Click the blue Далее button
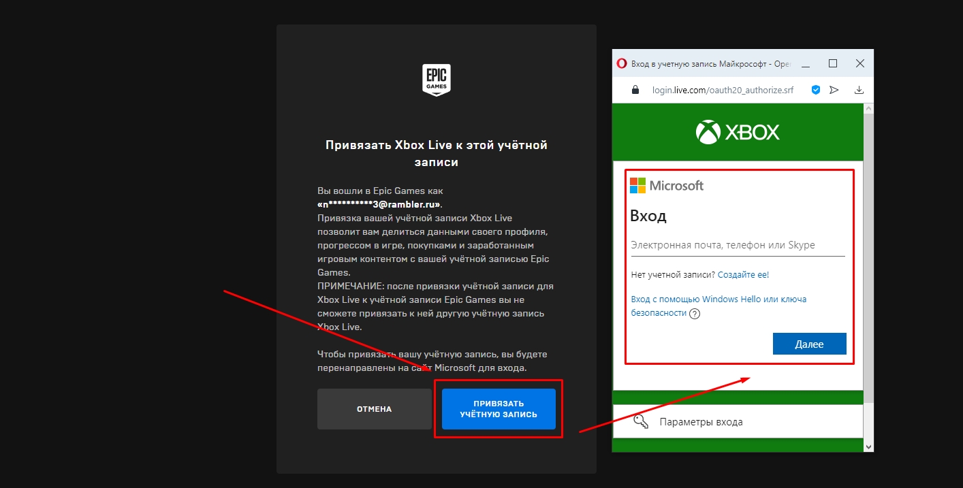Image resolution: width=963 pixels, height=488 pixels. [x=810, y=344]
